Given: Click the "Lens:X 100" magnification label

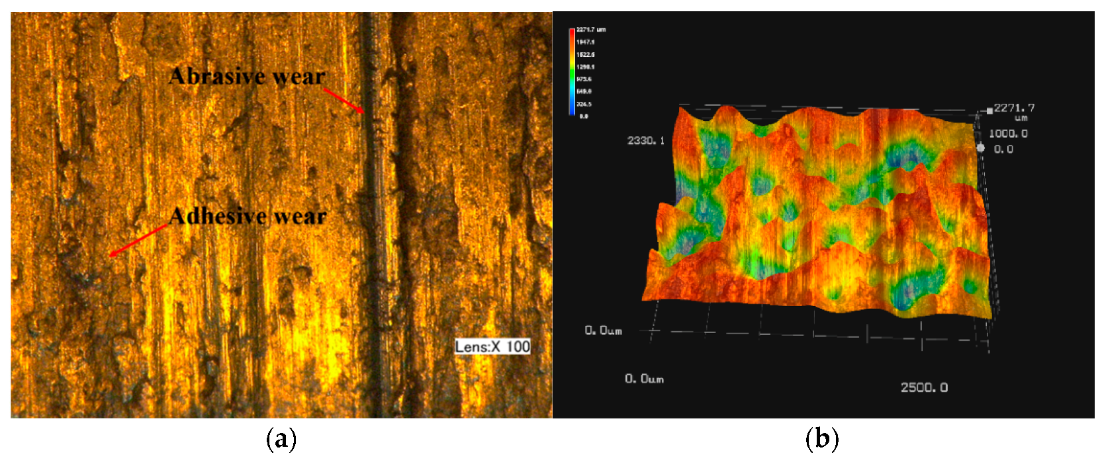Looking at the screenshot, I should tap(492, 346).
